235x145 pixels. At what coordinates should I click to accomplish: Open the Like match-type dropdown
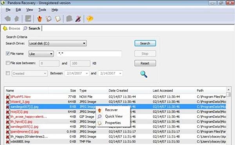tap(41, 54)
